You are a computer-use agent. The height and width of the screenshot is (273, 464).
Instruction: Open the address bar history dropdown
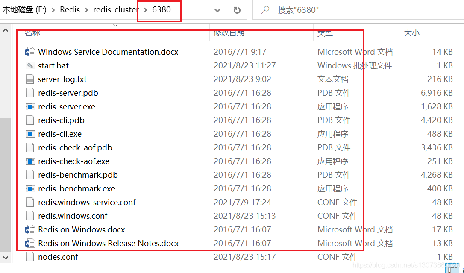coord(217,10)
